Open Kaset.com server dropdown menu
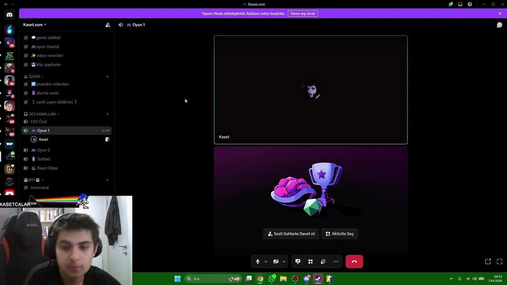 tap(35, 25)
